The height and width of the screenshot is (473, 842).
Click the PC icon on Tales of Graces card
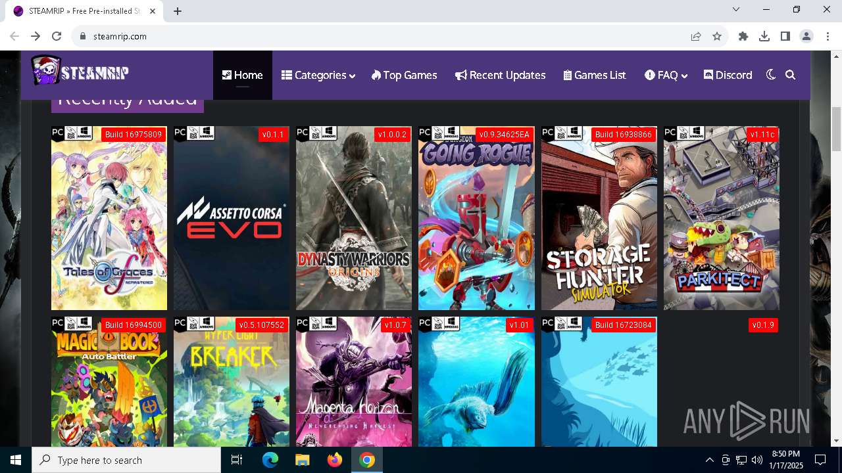(58, 133)
